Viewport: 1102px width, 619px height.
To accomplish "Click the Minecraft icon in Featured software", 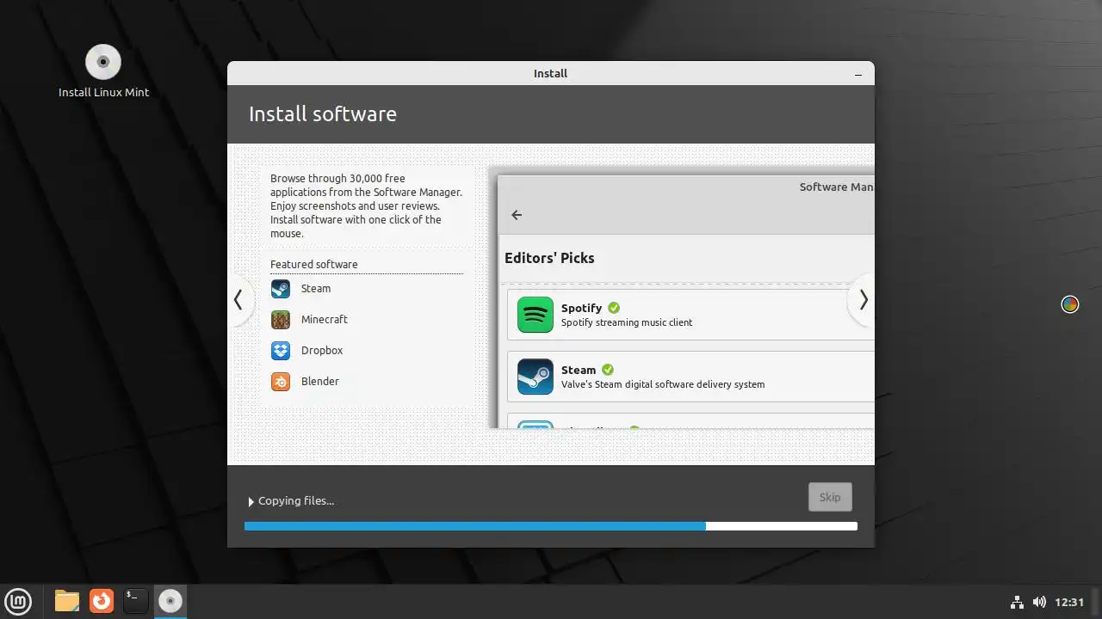I will (281, 320).
